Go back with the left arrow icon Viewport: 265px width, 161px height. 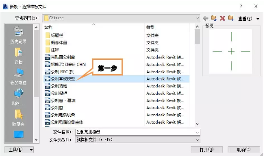pyautogui.click(x=206, y=18)
